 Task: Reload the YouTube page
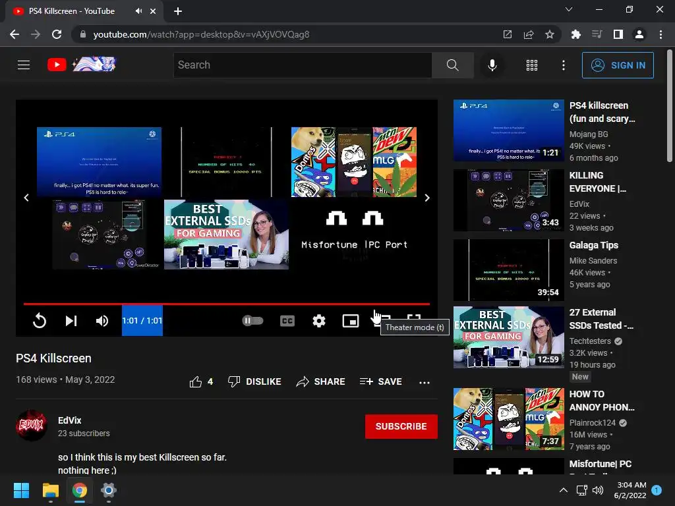(57, 34)
